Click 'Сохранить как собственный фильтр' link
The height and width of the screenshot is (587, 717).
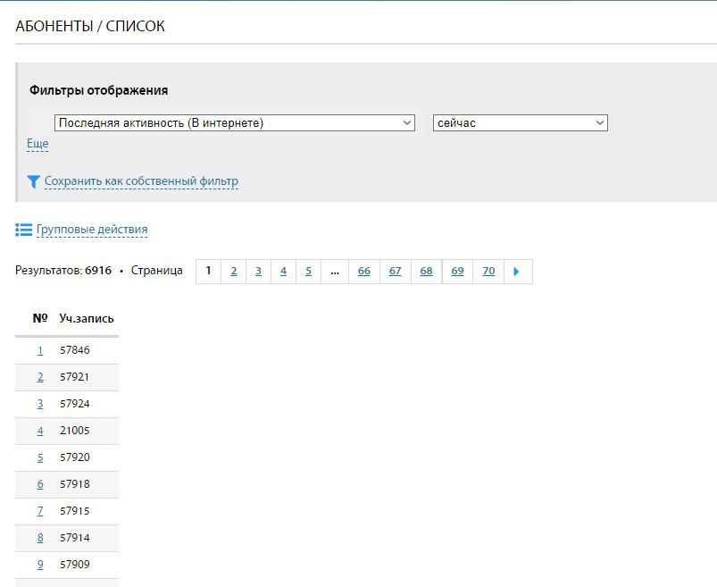coord(141,181)
